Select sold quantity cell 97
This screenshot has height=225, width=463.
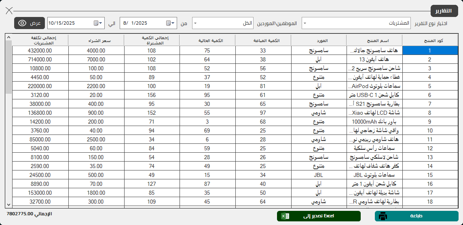pyautogui.click(x=263, y=113)
